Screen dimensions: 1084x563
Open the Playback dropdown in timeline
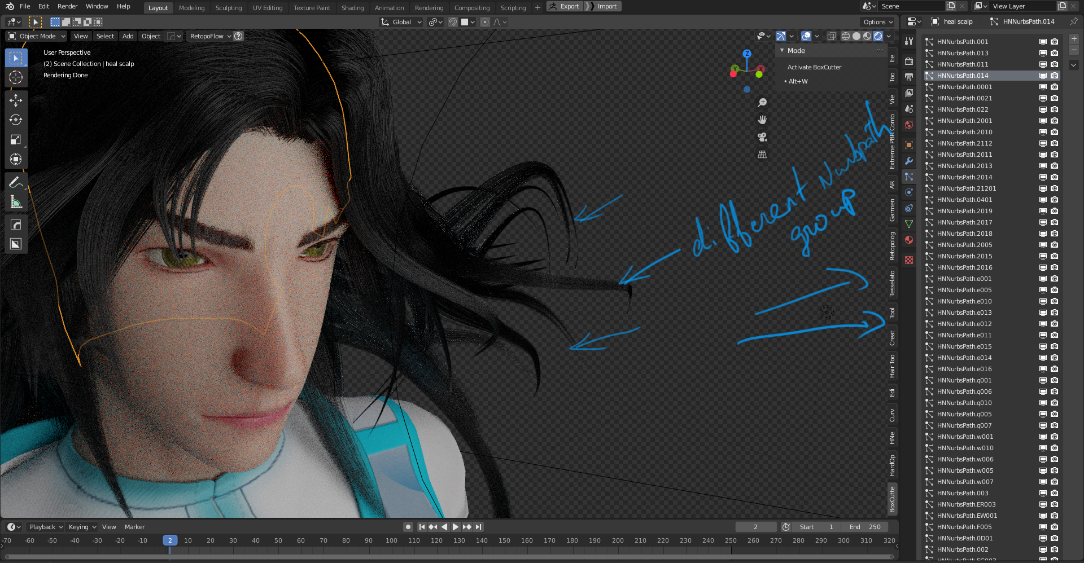tap(46, 527)
